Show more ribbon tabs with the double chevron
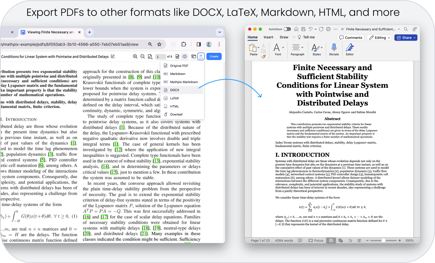The image size is (435, 263). click(294, 37)
